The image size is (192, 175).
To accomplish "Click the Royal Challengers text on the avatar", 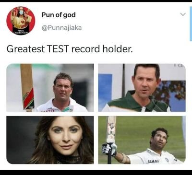I will point(21,32).
